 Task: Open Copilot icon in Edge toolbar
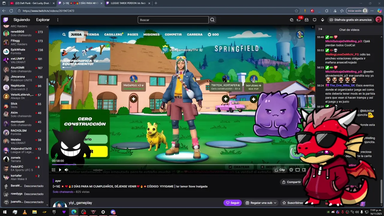click(379, 11)
